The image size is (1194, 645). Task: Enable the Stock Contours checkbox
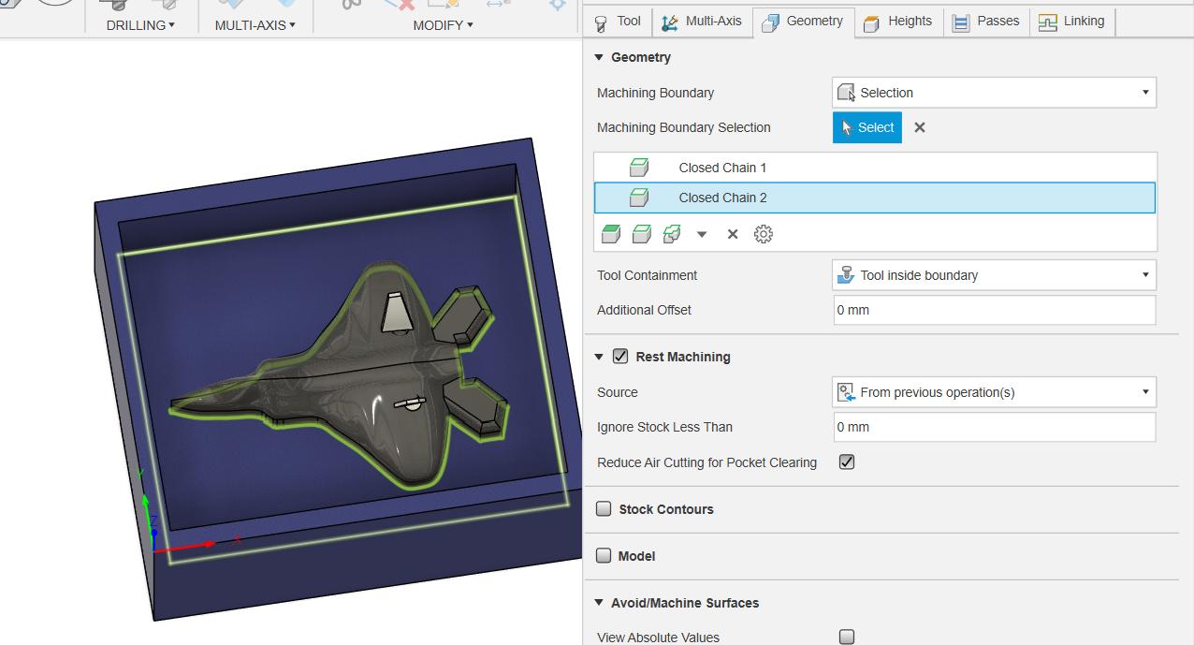coord(604,509)
